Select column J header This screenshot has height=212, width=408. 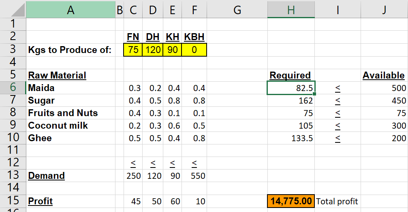pos(384,10)
